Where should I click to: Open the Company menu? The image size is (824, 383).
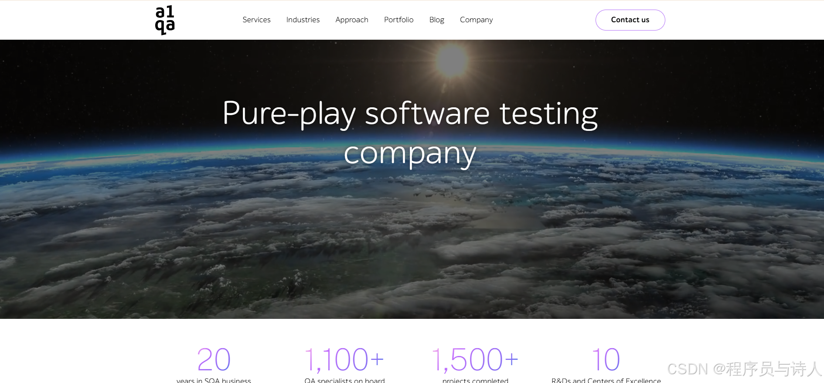point(476,20)
